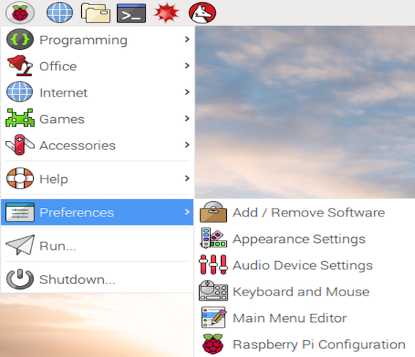This screenshot has width=415, height=357.
Task: Choose Shutdown... from the main menu
Action: pos(97,279)
